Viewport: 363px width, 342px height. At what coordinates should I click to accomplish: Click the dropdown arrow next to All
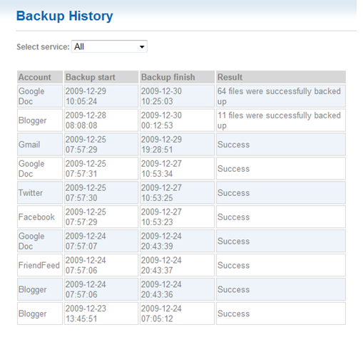[142, 47]
